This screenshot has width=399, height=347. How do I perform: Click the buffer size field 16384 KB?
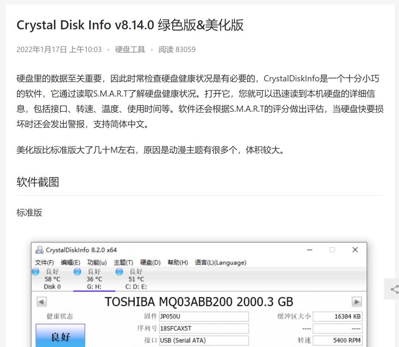coord(338,316)
